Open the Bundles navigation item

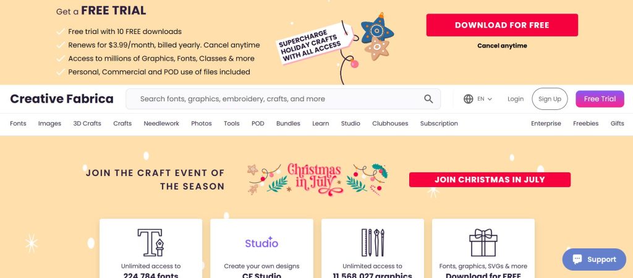coord(288,124)
